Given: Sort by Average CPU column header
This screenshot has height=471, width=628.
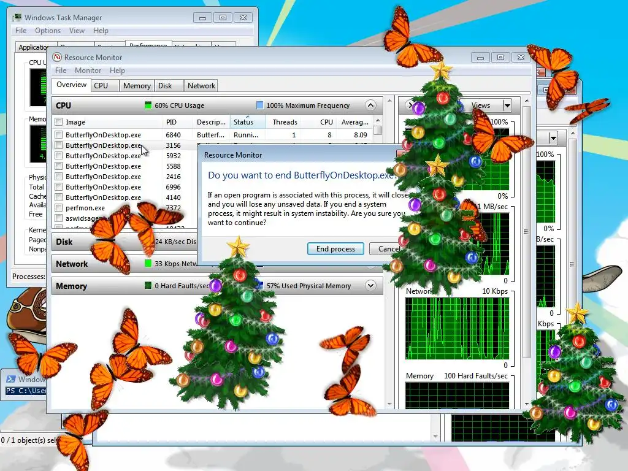Looking at the screenshot, I should pyautogui.click(x=355, y=122).
